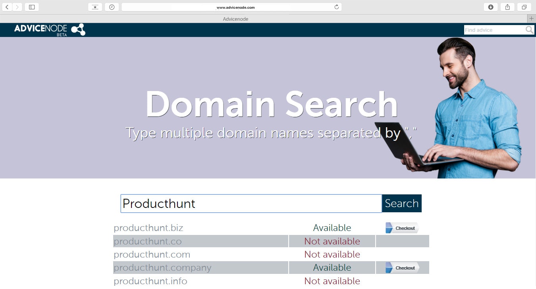Select producthunt.biz domain name
Viewport: 536px width, 289px height.
148,228
